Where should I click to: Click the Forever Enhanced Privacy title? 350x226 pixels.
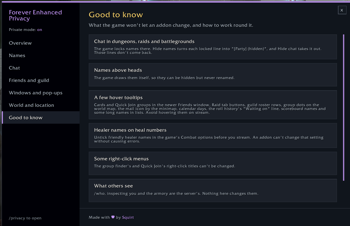36,15
